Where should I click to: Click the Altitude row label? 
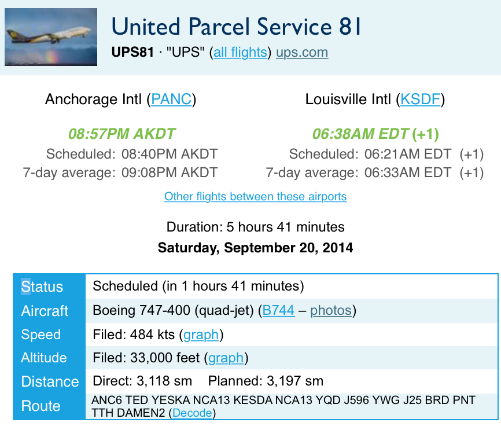(44, 358)
